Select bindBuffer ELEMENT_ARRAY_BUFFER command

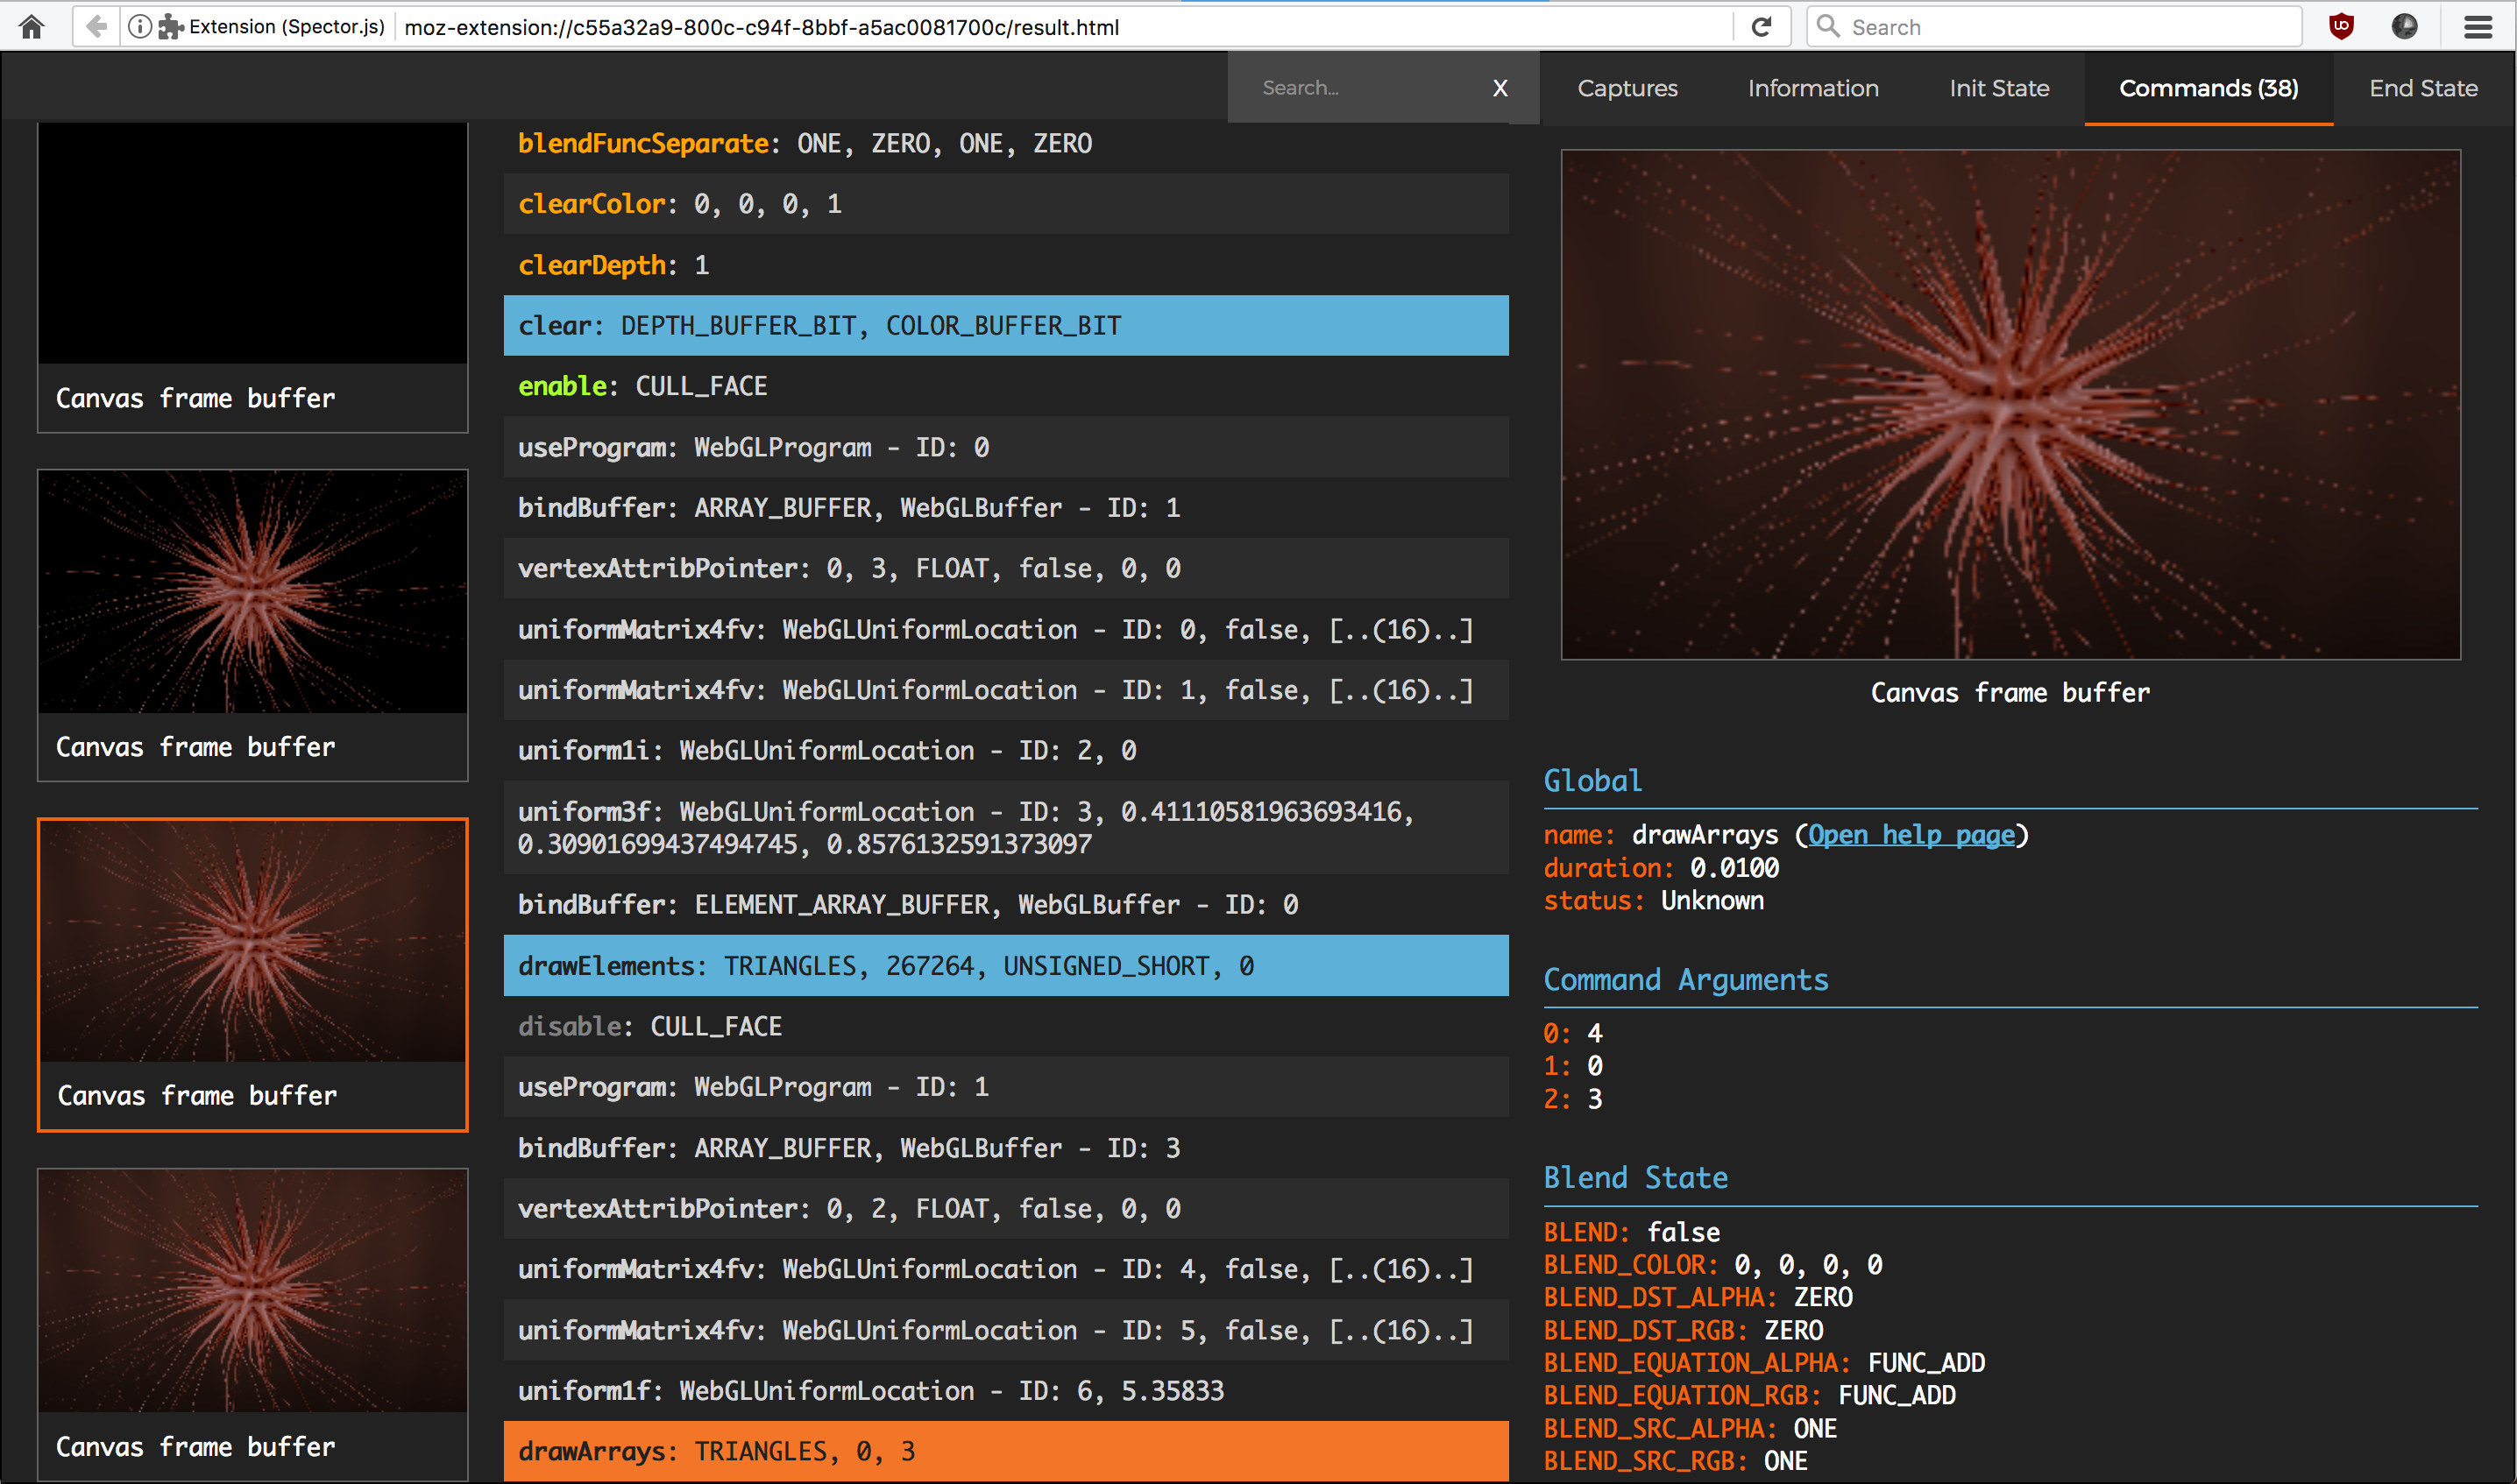click(1005, 905)
